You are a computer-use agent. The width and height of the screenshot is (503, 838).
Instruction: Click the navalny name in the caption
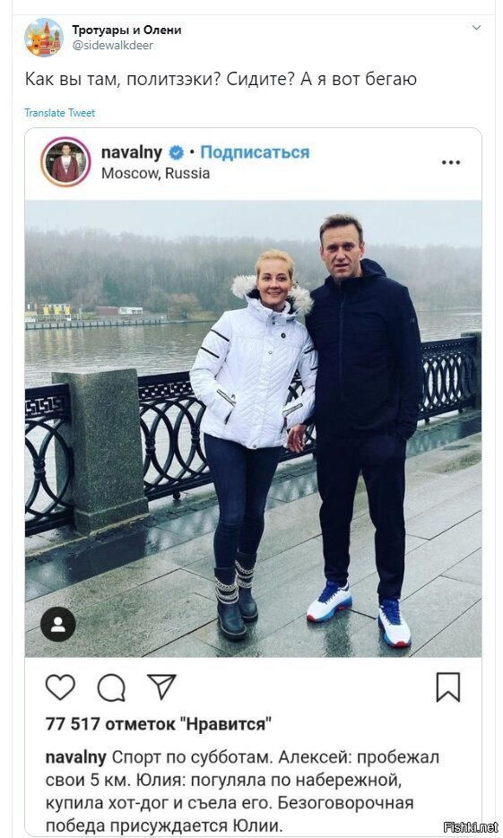coord(76,757)
